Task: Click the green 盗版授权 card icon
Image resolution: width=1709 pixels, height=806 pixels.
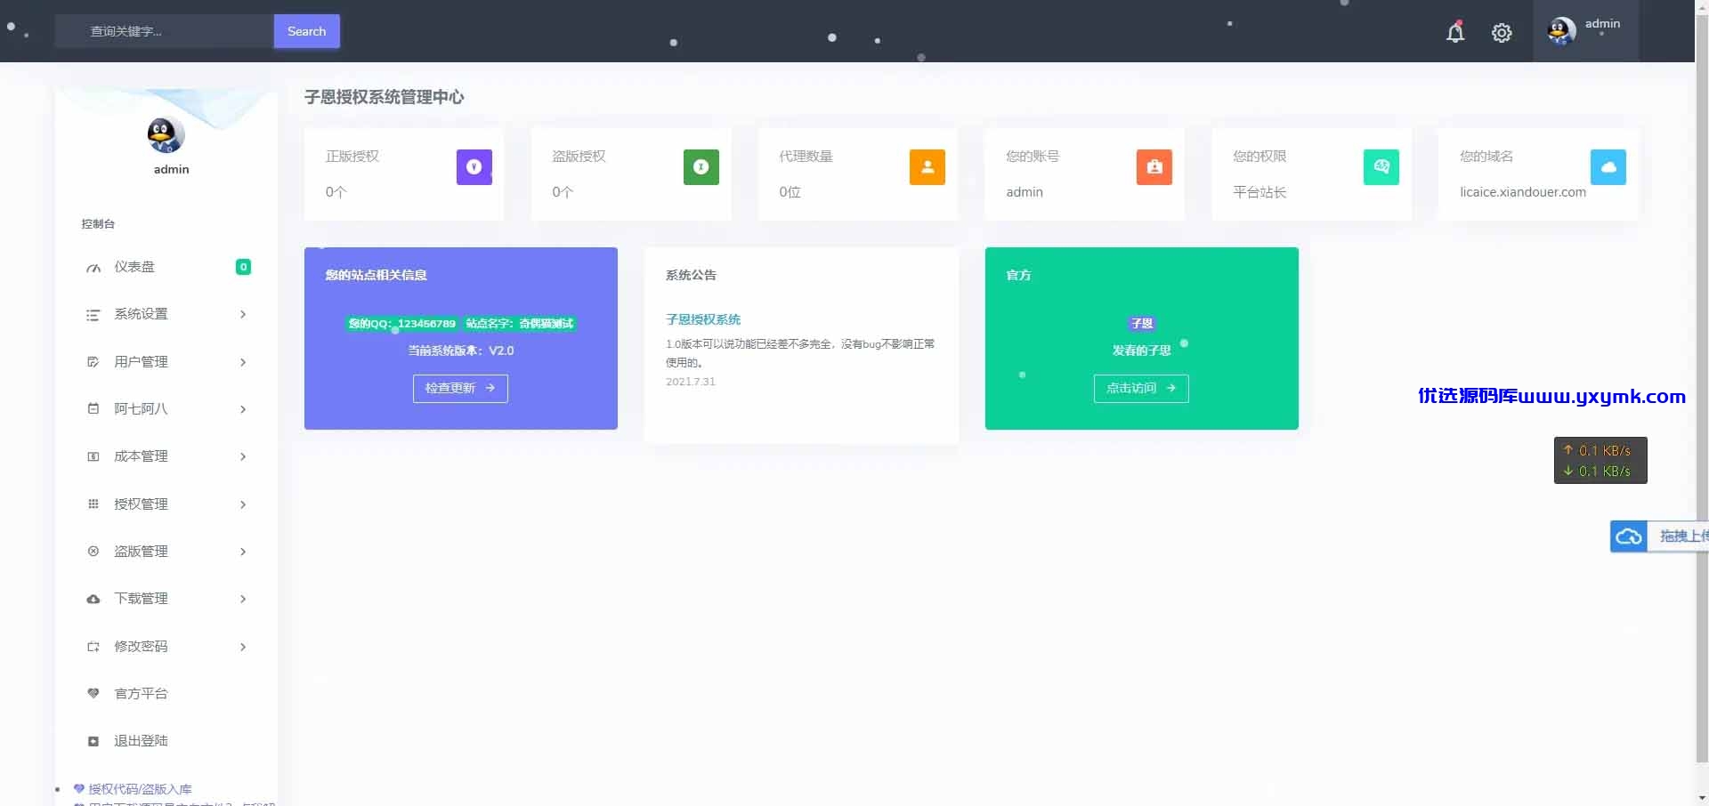Action: 701,166
